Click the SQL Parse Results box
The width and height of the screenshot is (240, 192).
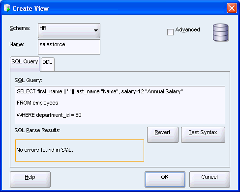click(80, 150)
